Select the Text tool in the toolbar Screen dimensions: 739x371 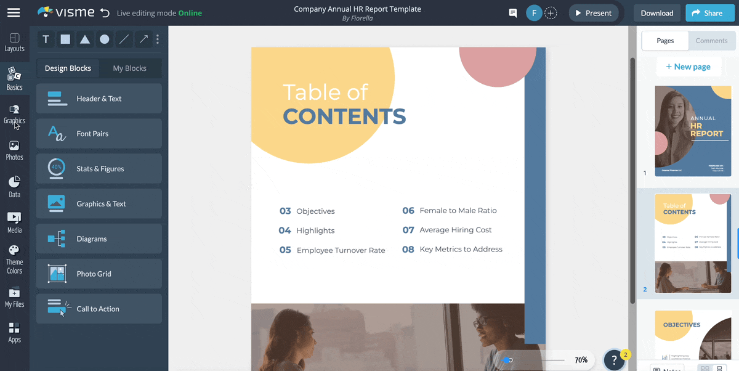pos(46,39)
